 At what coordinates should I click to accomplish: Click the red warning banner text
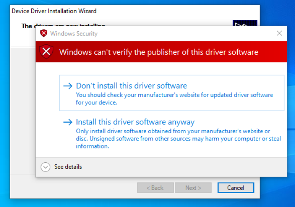pos(158,52)
